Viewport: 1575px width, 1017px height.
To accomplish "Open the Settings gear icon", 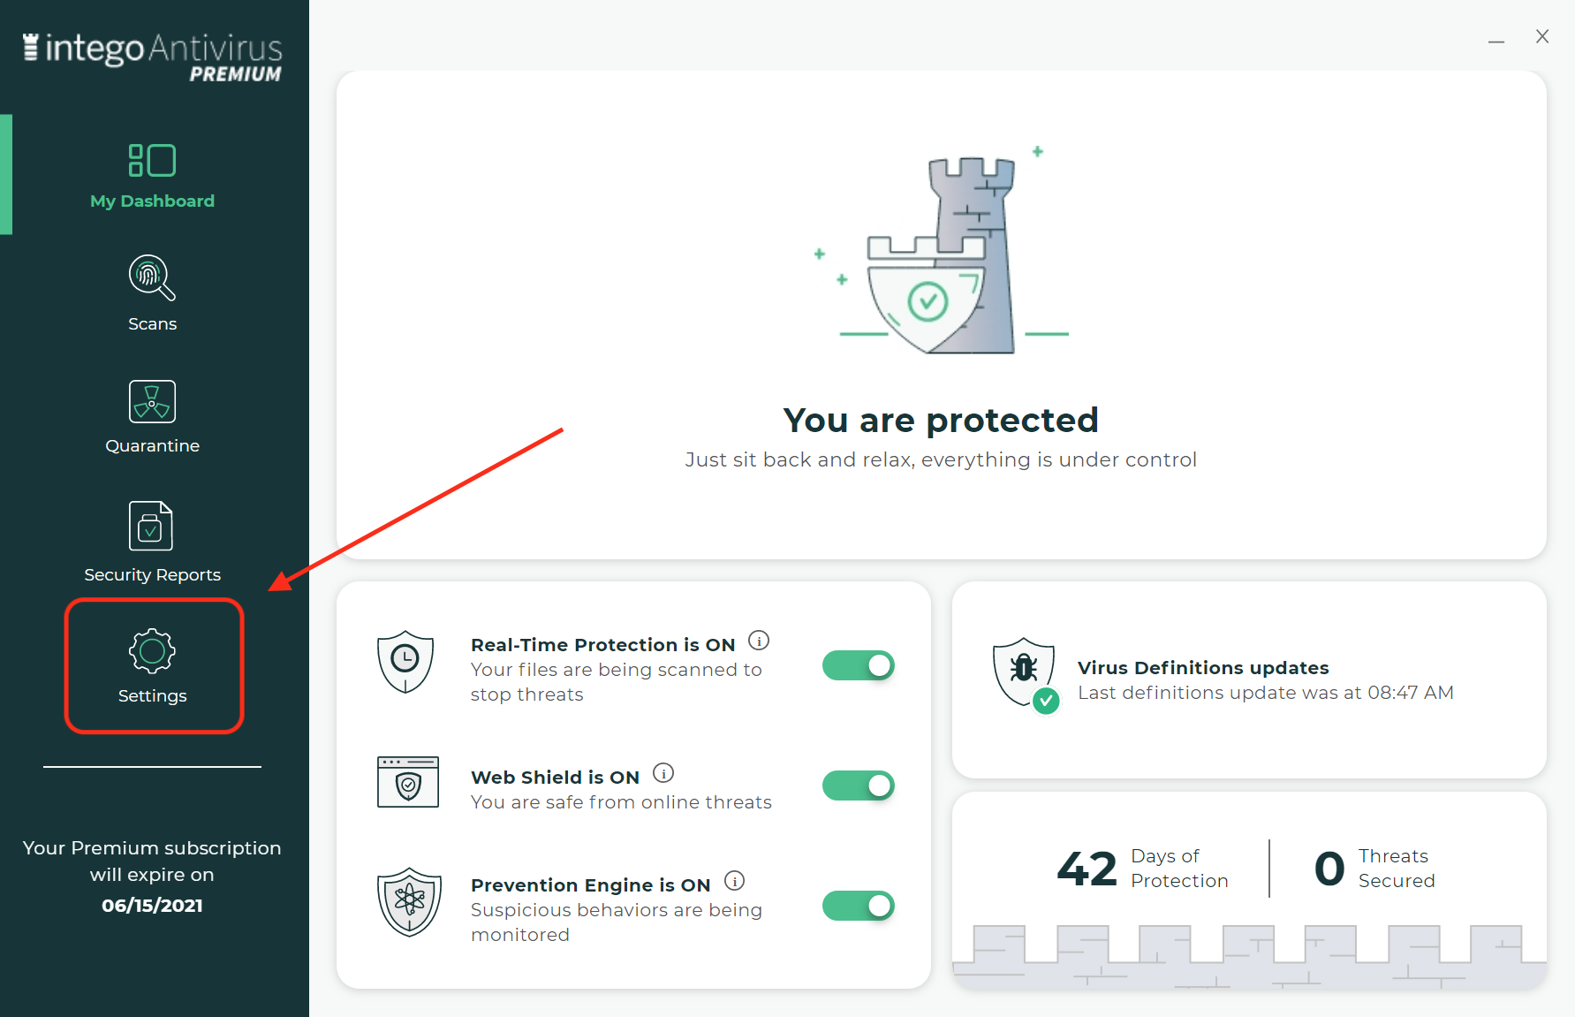I will click(x=152, y=651).
